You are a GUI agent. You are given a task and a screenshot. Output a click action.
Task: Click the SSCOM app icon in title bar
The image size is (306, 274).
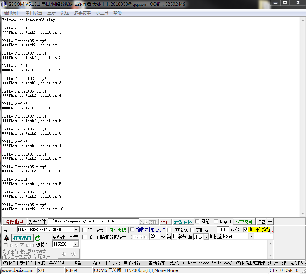pyautogui.click(x=4, y=4)
